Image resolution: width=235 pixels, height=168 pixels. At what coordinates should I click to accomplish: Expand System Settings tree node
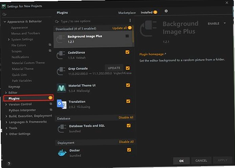[x=9, y=40]
